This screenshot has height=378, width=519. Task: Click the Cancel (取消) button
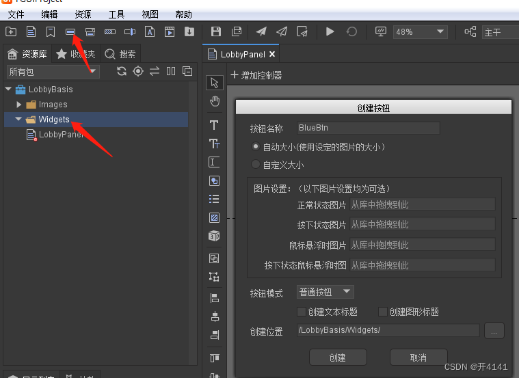coord(418,357)
